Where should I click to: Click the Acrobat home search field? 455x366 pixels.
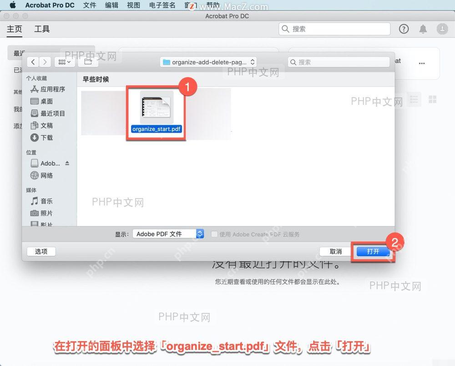pyautogui.click(x=334, y=29)
